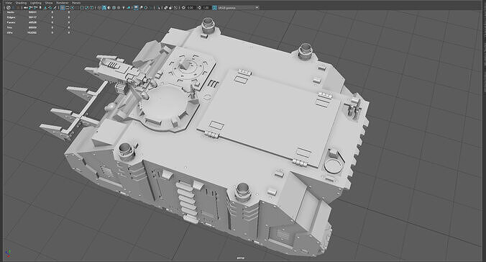This screenshot has height=262, width=486.
Task: Click the persp camera name label
Action: [240, 258]
